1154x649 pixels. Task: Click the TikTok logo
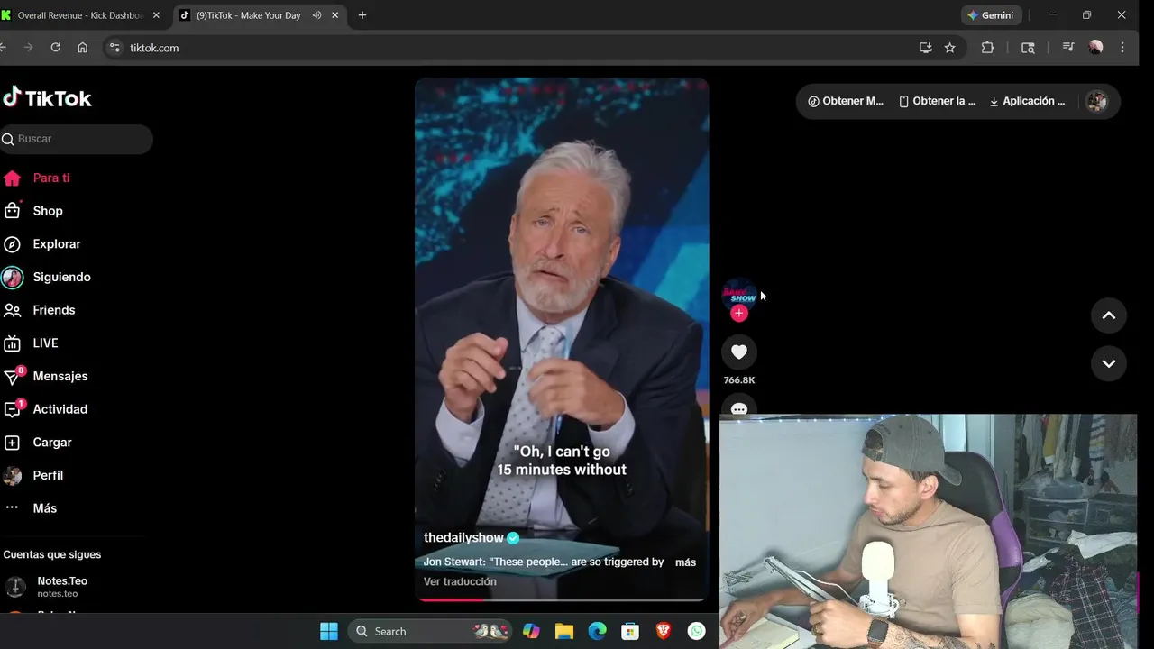click(x=47, y=98)
